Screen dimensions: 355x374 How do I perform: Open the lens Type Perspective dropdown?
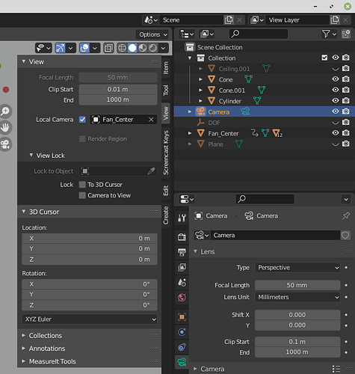[297, 268]
